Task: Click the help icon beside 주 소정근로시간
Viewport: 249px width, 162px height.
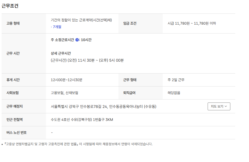Action: point(77,40)
